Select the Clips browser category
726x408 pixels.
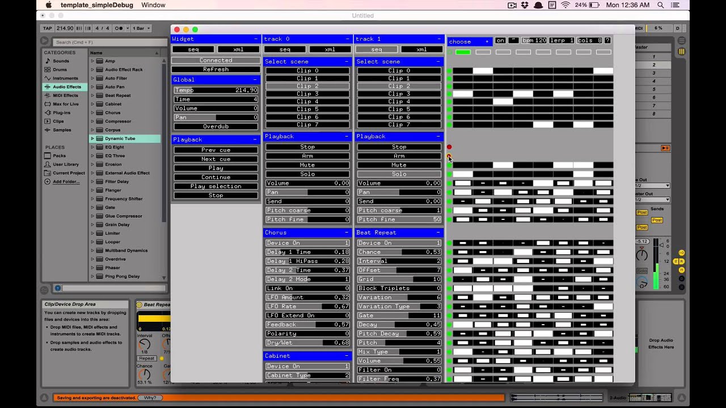58,121
